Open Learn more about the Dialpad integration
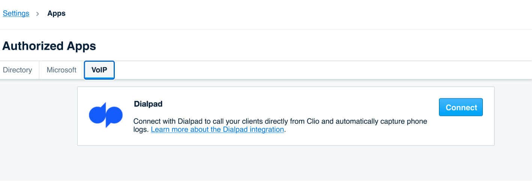This screenshot has width=532, height=181. (217, 130)
